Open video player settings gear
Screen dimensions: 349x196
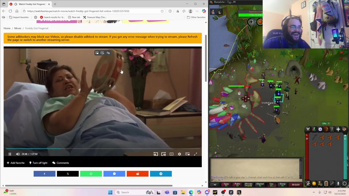[x=179, y=154]
